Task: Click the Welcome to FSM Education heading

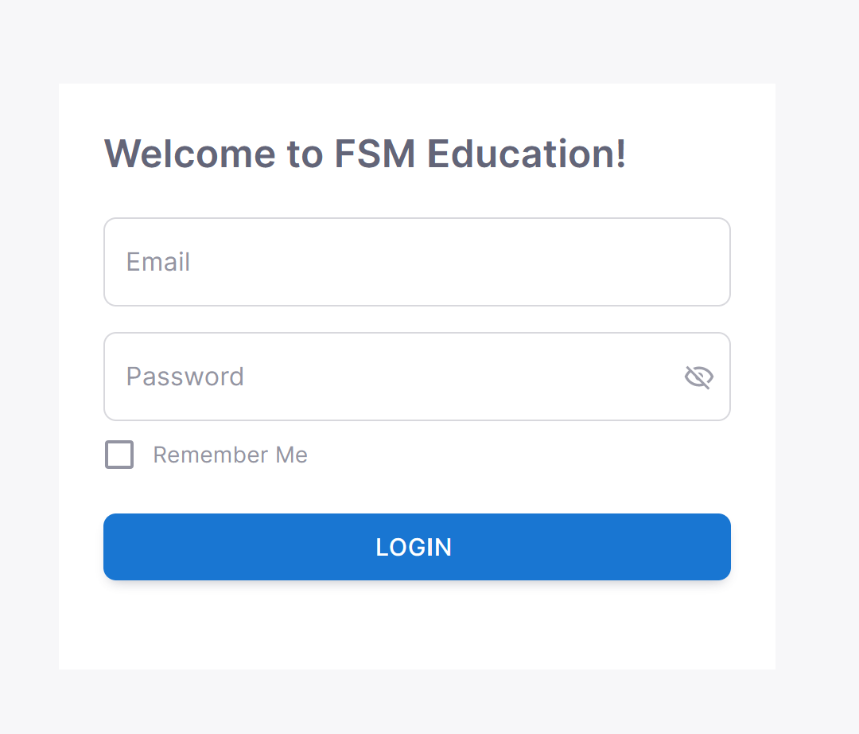Action: coord(365,153)
